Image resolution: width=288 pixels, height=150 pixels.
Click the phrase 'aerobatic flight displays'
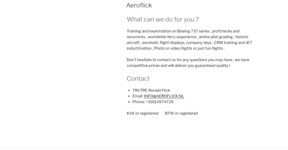(x=162, y=42)
